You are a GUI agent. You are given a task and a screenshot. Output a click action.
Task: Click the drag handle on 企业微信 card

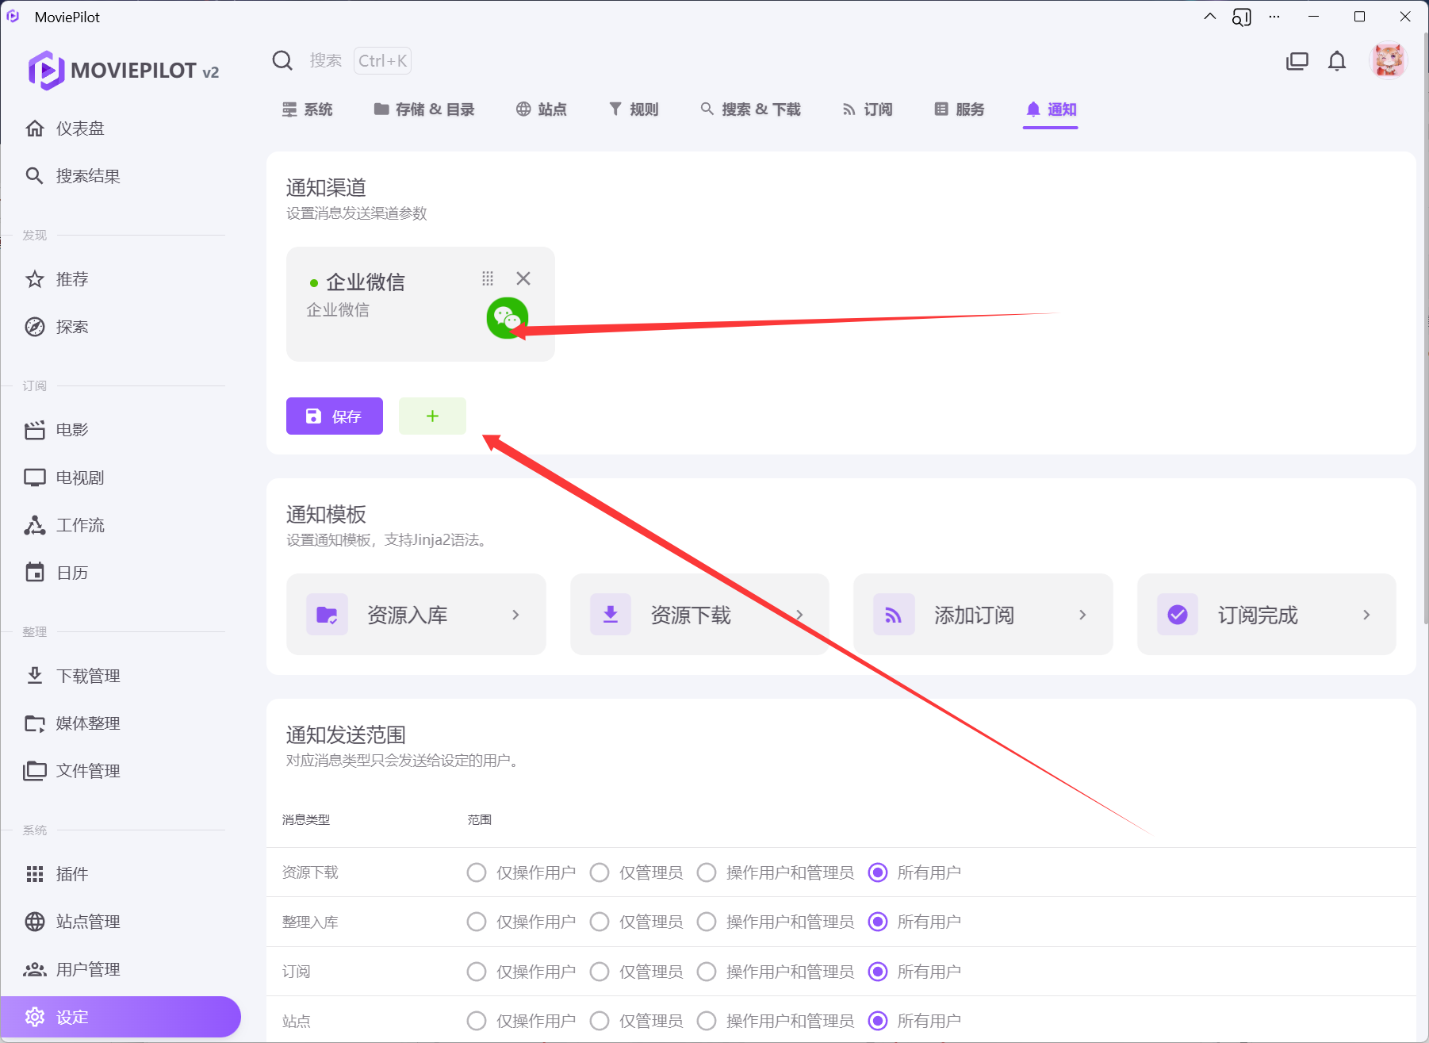(488, 278)
